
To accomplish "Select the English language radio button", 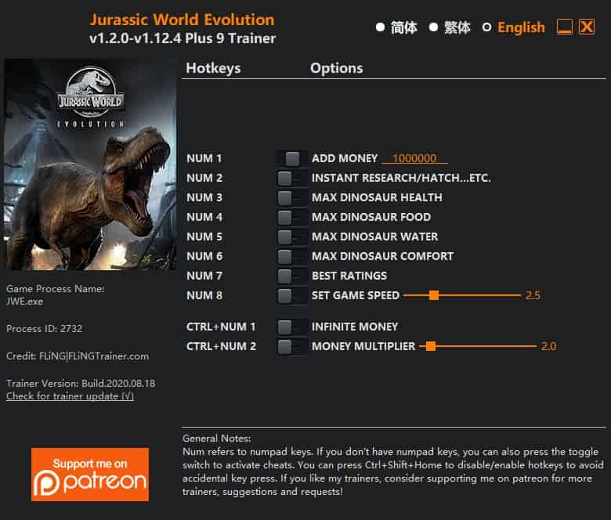I will (x=486, y=27).
